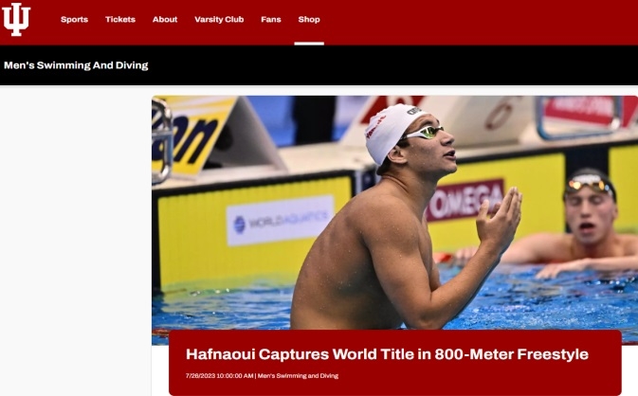Click the black sport section bar

pyautogui.click(x=319, y=65)
